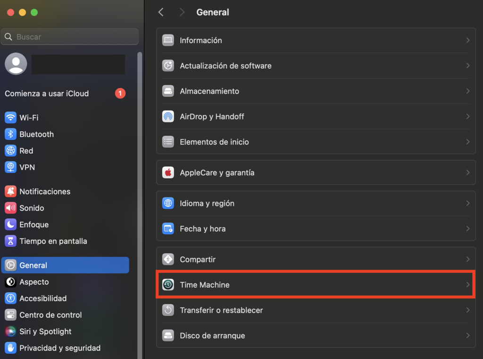Select Accesibilidad in the sidebar
Screen dimensions: 483x359
point(42,299)
